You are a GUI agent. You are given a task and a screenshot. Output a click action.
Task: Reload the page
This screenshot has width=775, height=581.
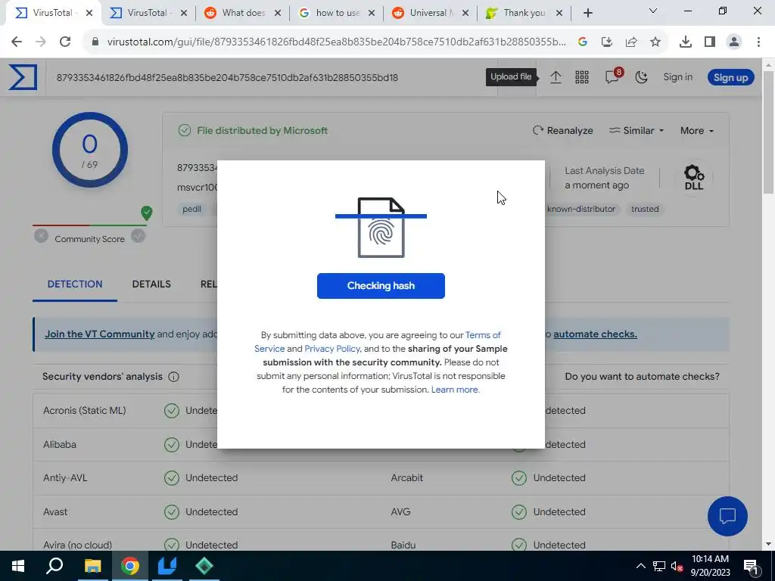tap(65, 42)
